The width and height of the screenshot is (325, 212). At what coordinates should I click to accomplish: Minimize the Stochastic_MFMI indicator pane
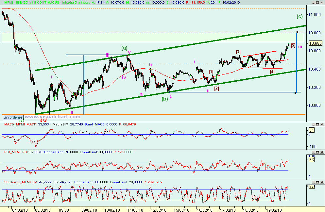(x=314, y=182)
